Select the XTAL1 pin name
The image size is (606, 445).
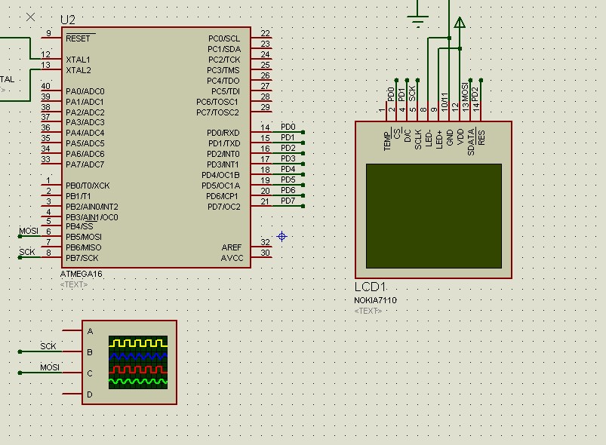coord(78,60)
